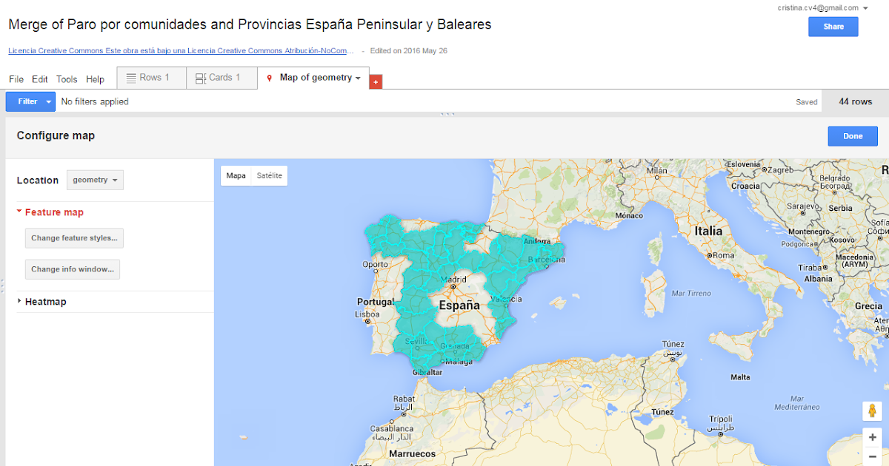Select the Pegman street view icon
Viewport: 889px width, 466px height.
(x=872, y=411)
